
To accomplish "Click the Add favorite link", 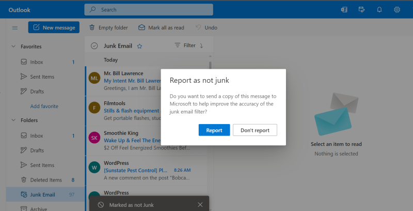I will [44, 106].
